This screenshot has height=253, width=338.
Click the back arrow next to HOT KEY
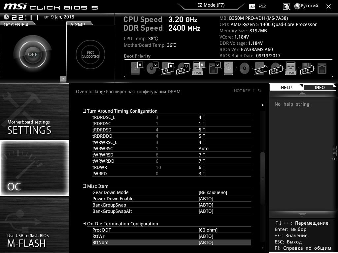[260, 91]
